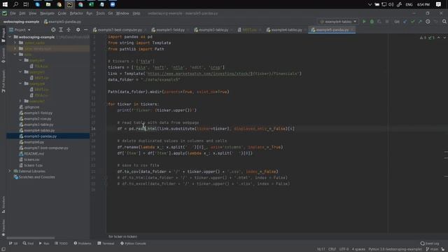Switch to example4-tables.py editor tab
This screenshot has height=252, width=448.
point(286,29)
